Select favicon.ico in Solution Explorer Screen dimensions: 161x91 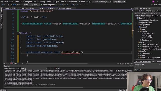point(147,40)
